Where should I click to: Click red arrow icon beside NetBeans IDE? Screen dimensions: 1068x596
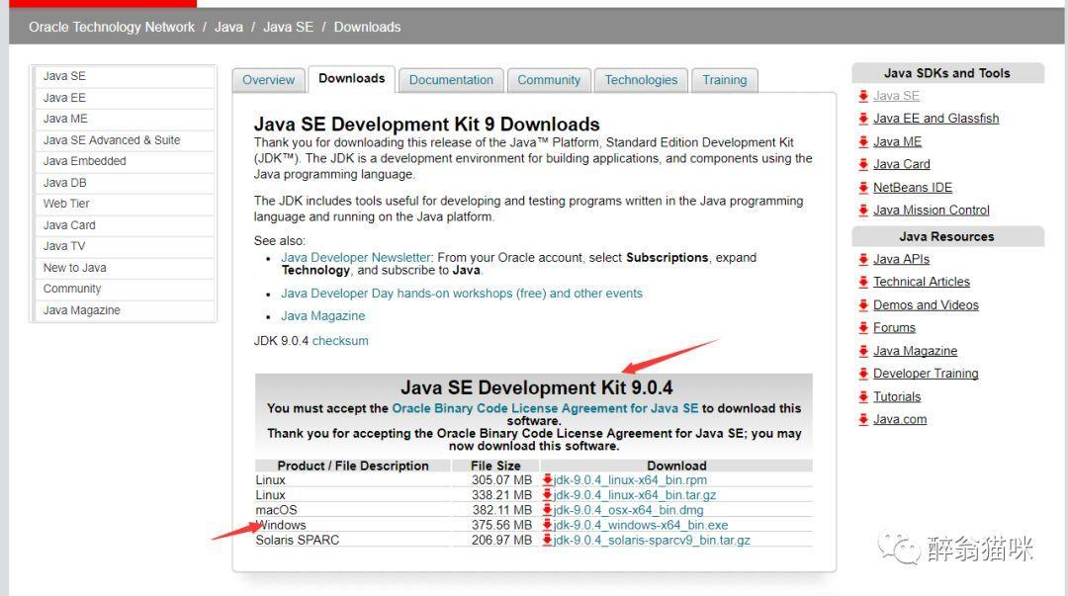pyautogui.click(x=863, y=188)
